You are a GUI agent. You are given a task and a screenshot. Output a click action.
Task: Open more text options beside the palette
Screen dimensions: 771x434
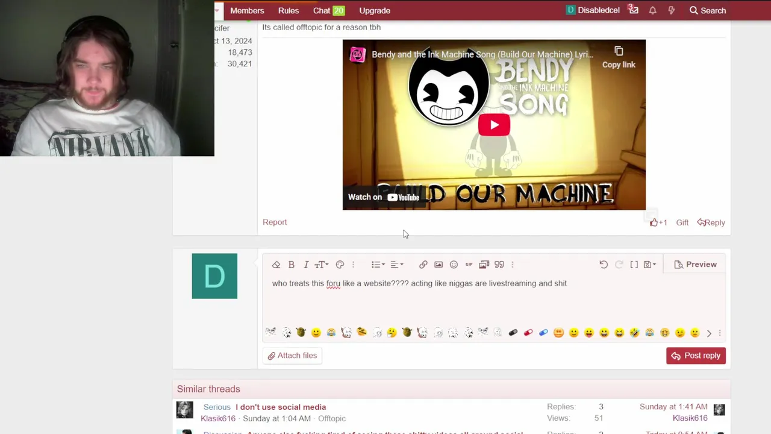[x=354, y=265]
